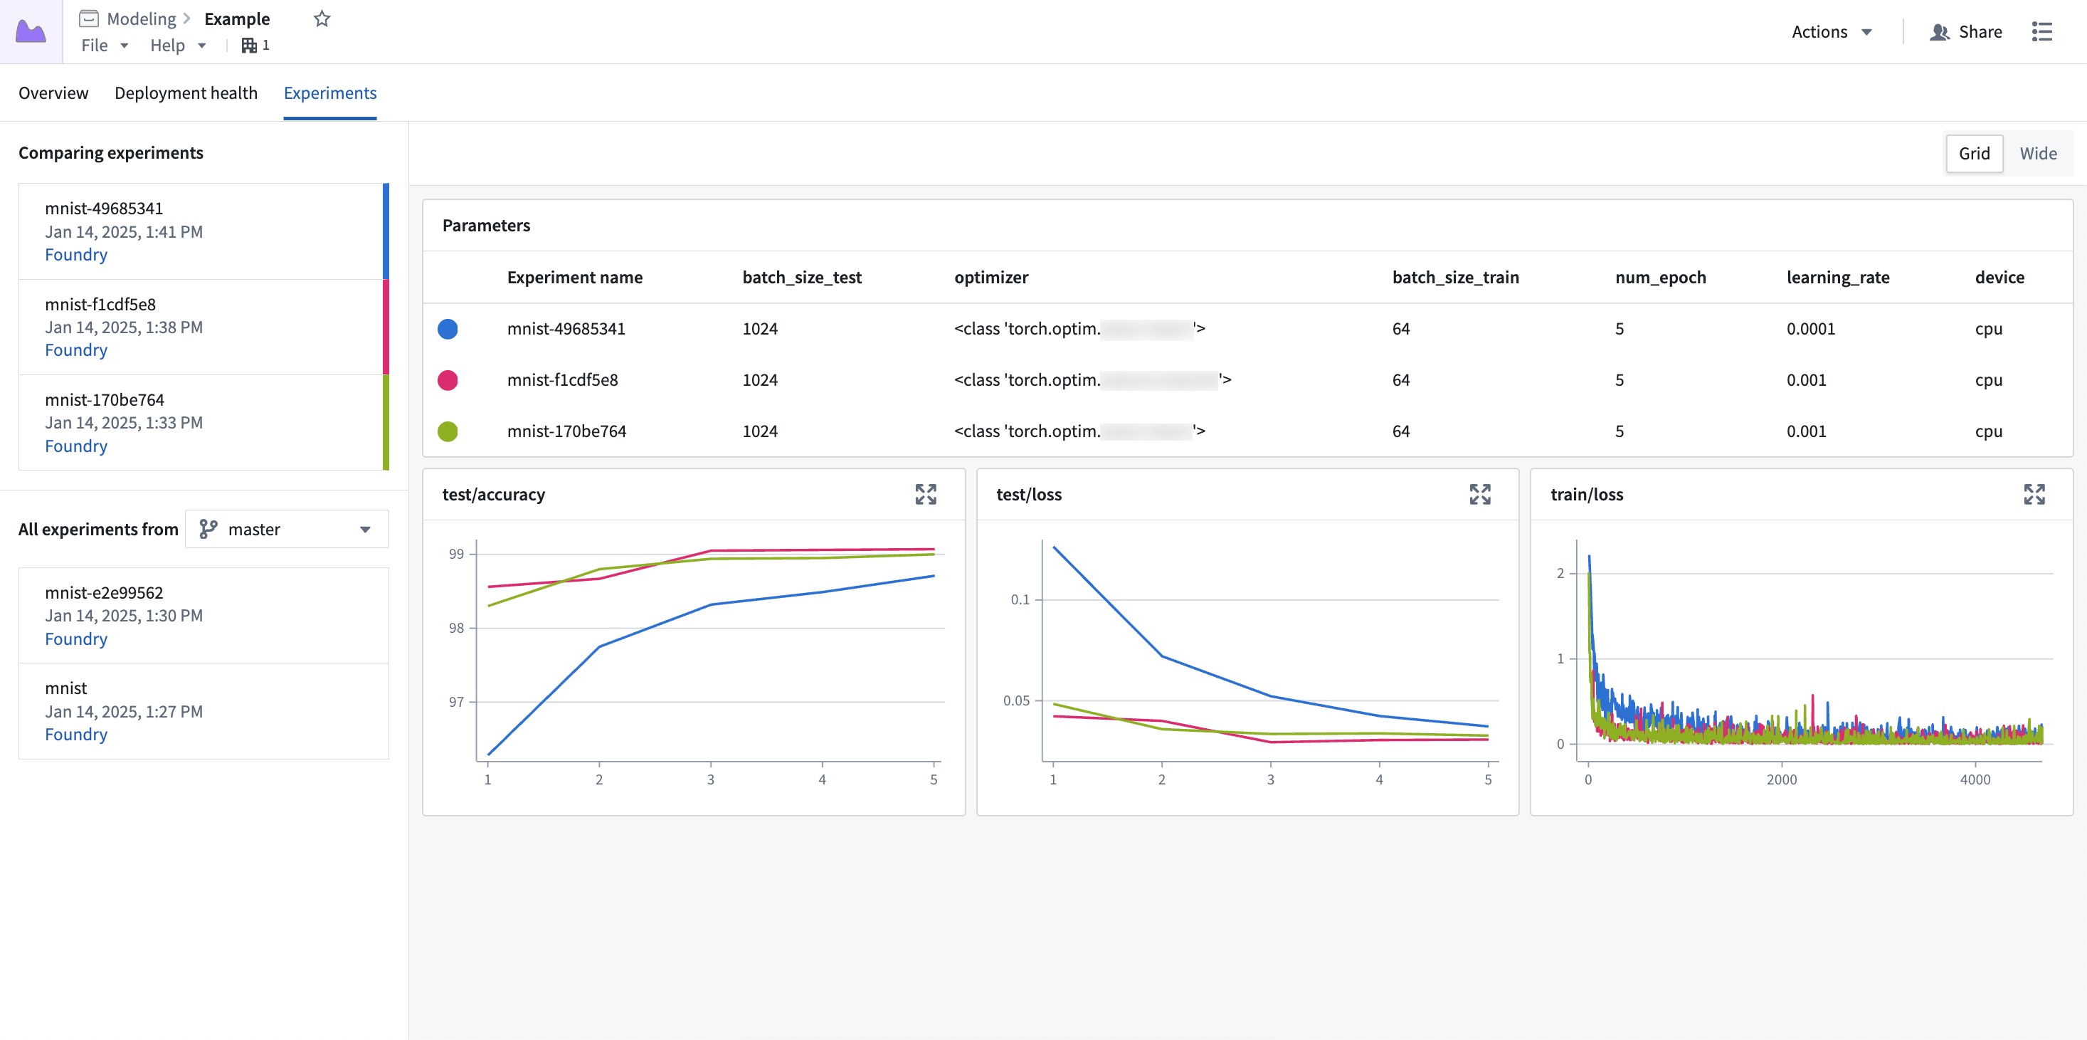Click the expand icon on test/loss chart

[x=1481, y=494]
